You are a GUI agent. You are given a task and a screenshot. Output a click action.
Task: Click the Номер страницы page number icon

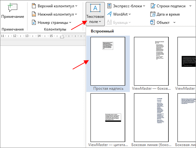tap(34, 22)
